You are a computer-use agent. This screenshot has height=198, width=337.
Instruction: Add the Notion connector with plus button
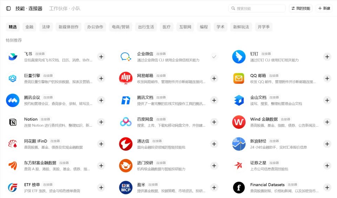(101, 122)
